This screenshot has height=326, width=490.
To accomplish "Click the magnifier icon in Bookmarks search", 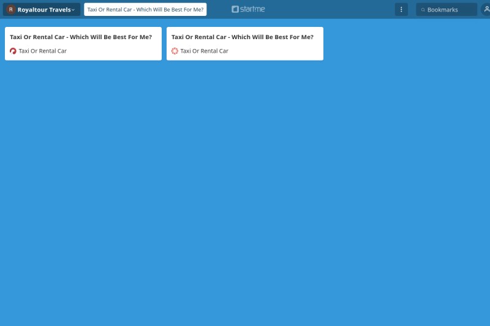I will pos(423,10).
